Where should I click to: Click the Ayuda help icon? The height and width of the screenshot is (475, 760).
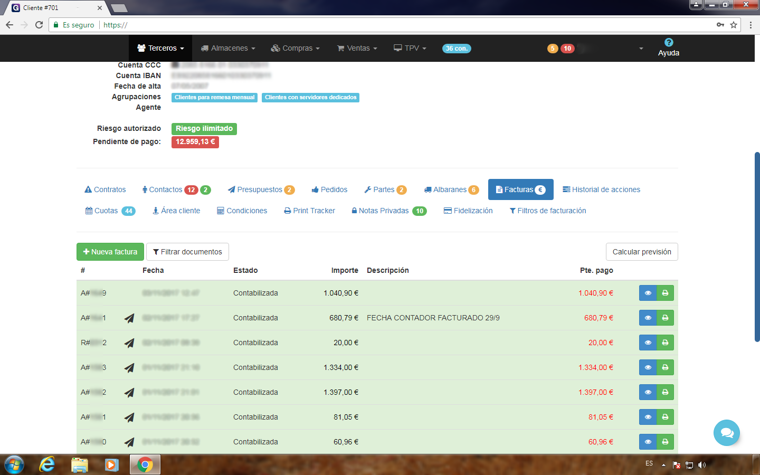(x=668, y=43)
